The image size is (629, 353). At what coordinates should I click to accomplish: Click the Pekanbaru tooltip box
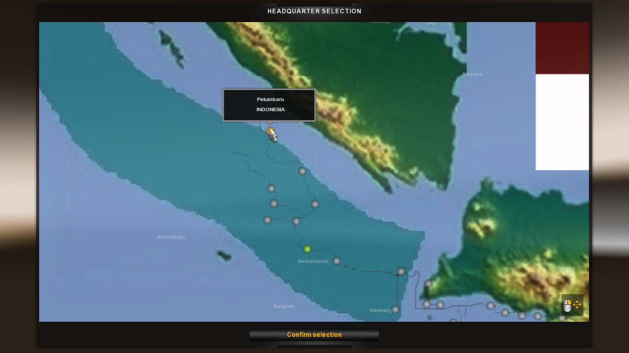coord(269,105)
